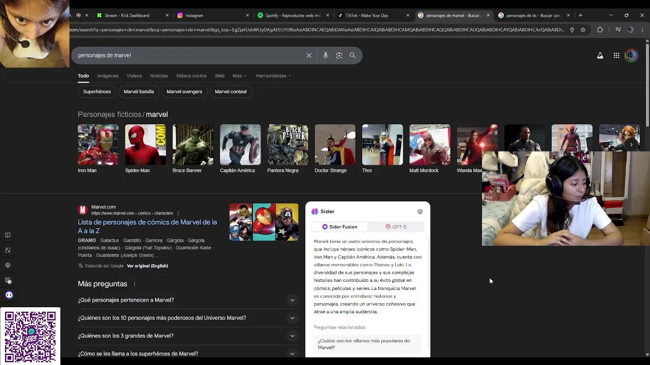Click Marvel batalla filter chip
Screen dimensions: 650x365
point(139,92)
